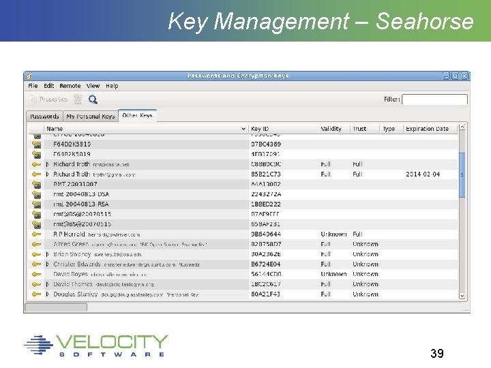The height and width of the screenshot is (368, 491).
Task: Click certificate icon for key 65BAF231
Action: click(x=37, y=224)
